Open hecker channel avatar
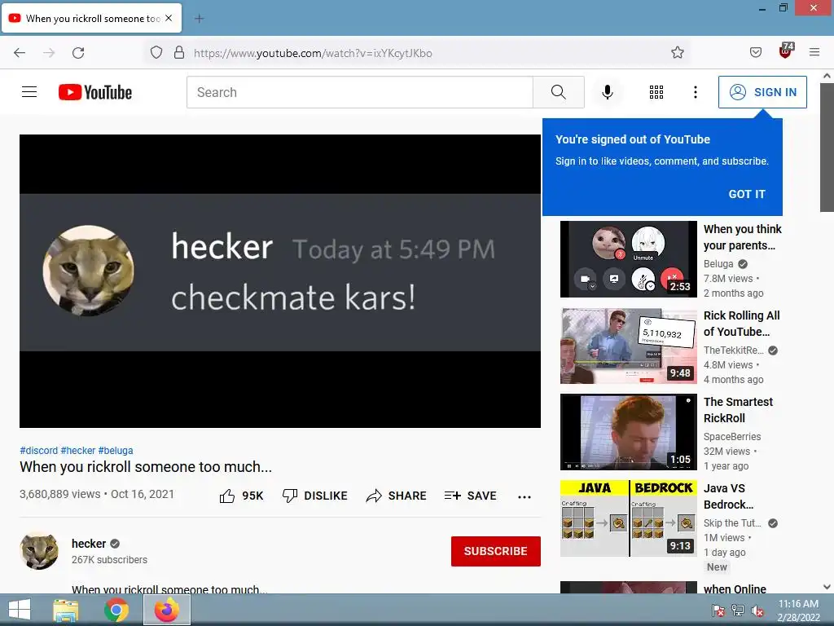This screenshot has width=834, height=626. pyautogui.click(x=39, y=551)
